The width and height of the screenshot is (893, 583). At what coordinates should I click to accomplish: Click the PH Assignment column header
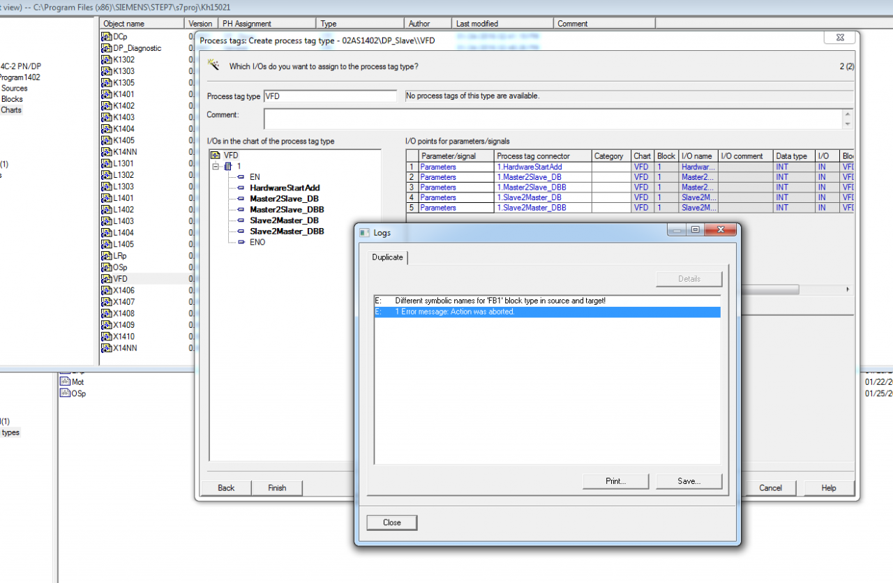[x=267, y=24]
